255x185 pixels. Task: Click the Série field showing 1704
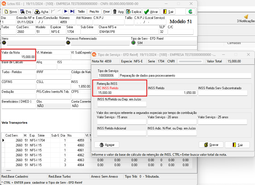pos(73,32)
